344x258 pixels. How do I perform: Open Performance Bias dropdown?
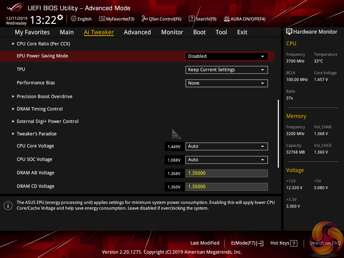pos(226,83)
